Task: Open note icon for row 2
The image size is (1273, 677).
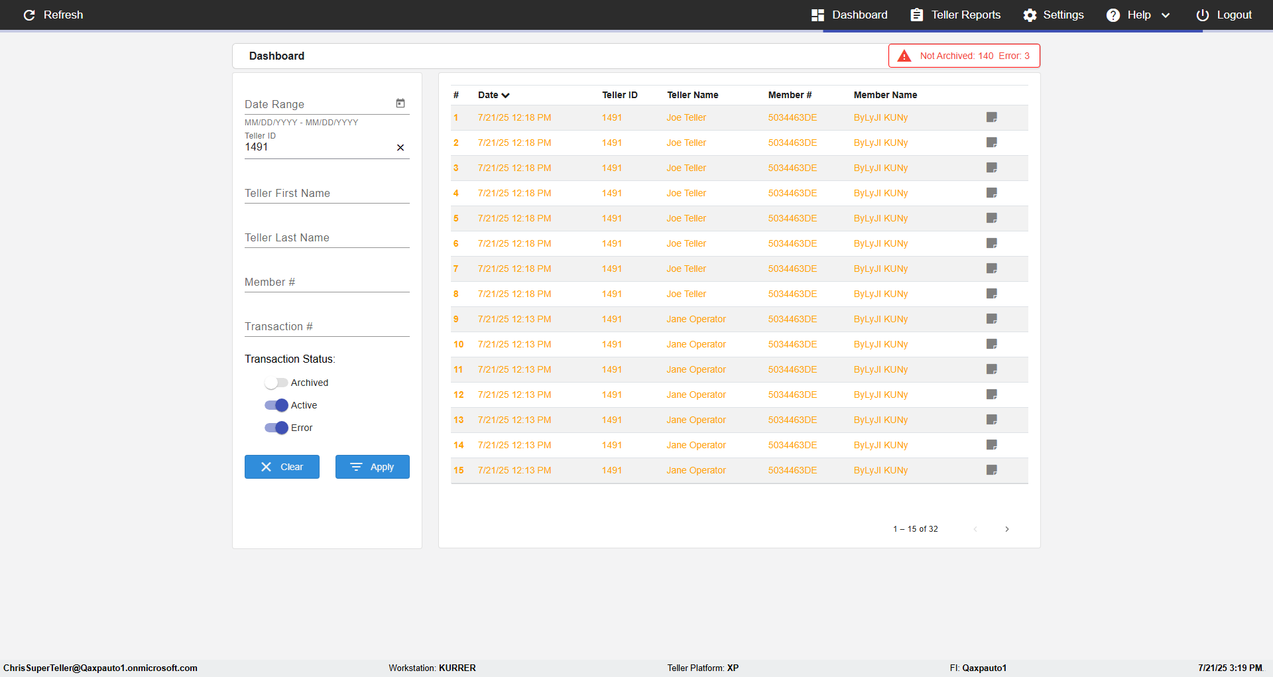Action: coord(992,143)
